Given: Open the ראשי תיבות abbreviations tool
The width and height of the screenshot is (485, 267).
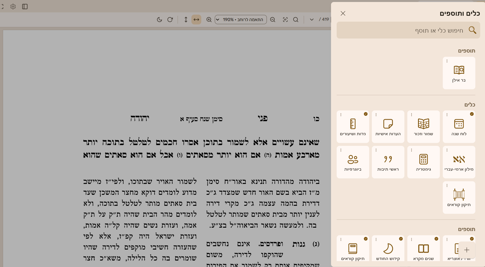Looking at the screenshot, I should tap(388, 162).
